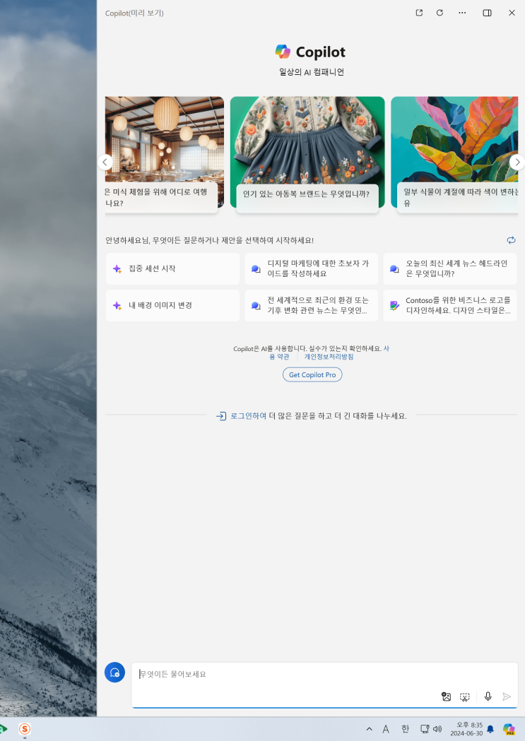
Task: Add an image to the message
Action: coord(446,696)
